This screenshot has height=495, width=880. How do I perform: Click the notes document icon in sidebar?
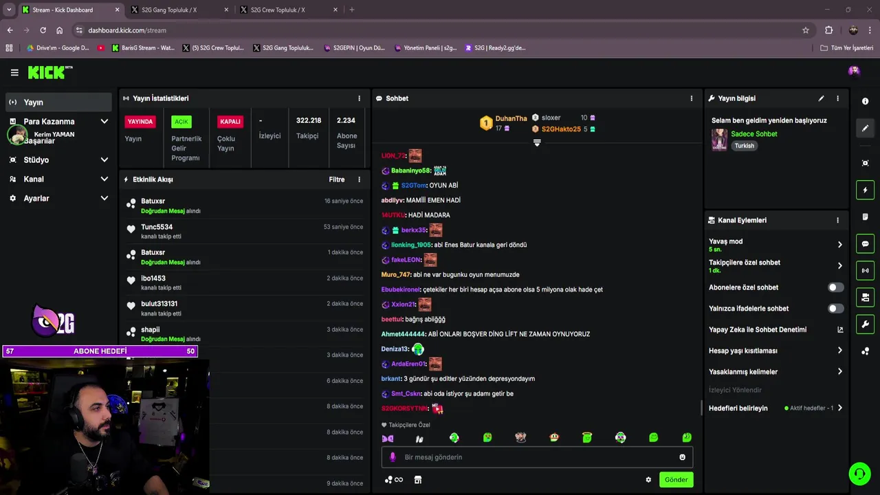(x=865, y=217)
